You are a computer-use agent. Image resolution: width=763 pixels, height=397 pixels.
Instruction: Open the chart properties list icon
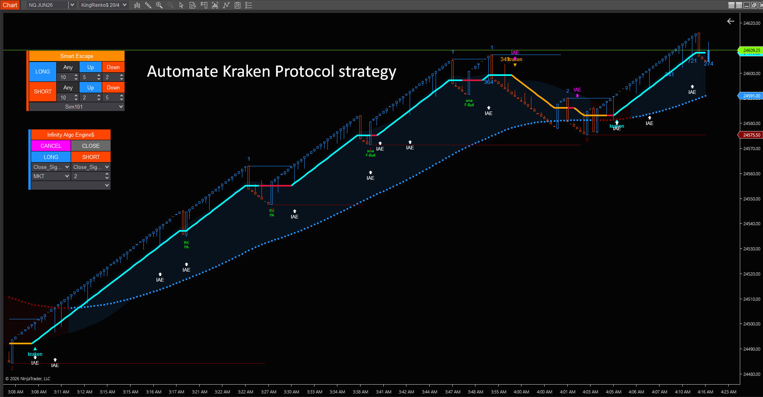point(249,5)
